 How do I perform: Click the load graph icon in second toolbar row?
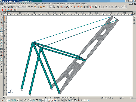click(15, 10)
